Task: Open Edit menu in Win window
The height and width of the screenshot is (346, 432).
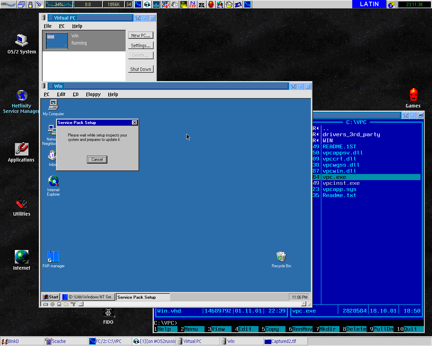Action: [61, 94]
